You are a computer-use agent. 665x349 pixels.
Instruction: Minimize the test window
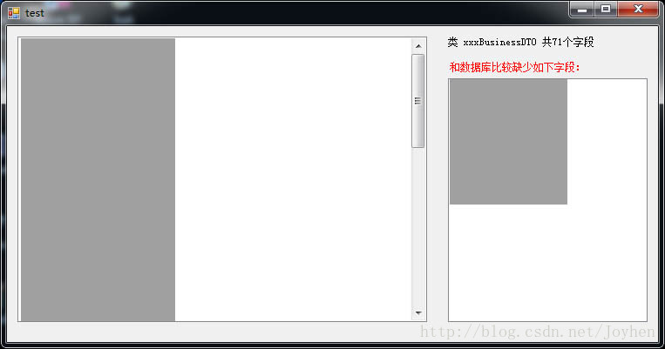(582, 10)
